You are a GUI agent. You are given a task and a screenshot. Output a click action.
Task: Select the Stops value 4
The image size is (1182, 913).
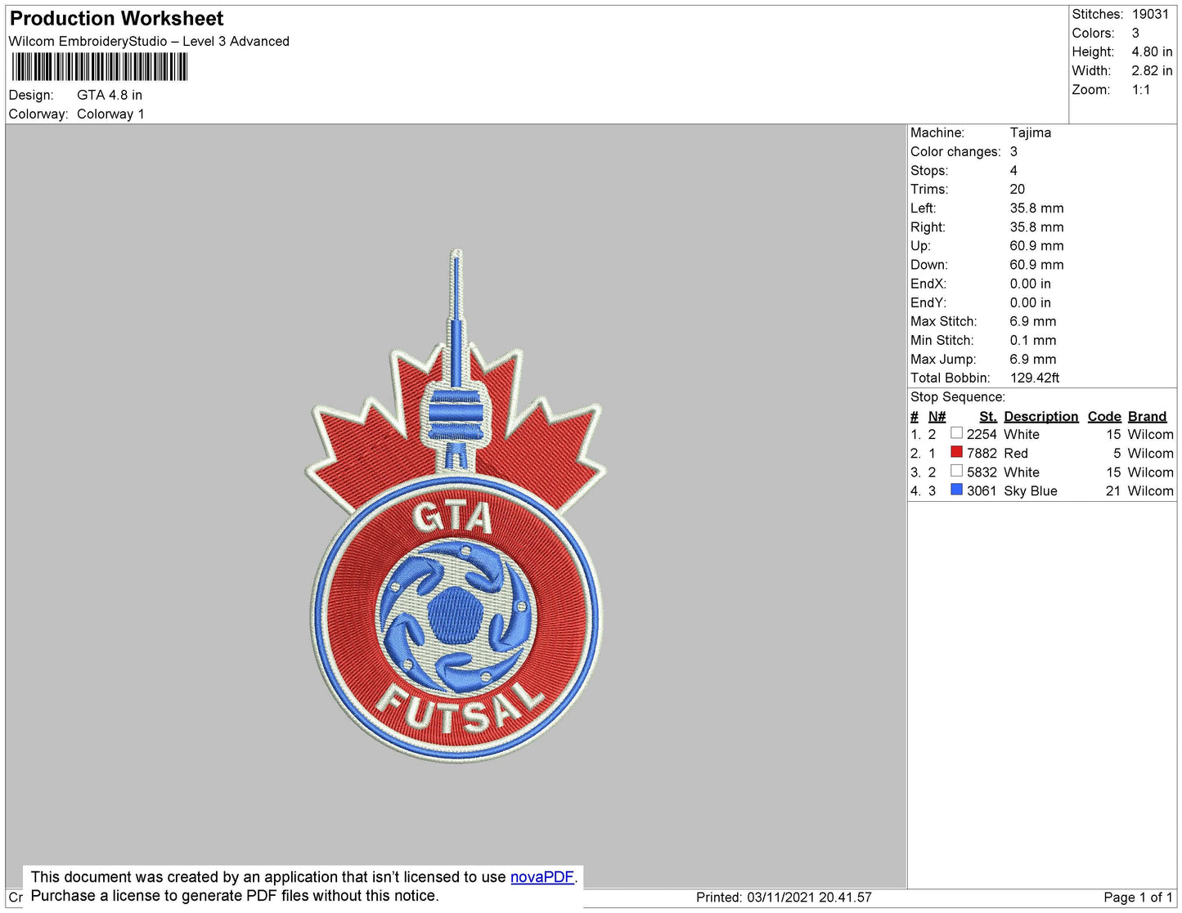click(x=1014, y=171)
